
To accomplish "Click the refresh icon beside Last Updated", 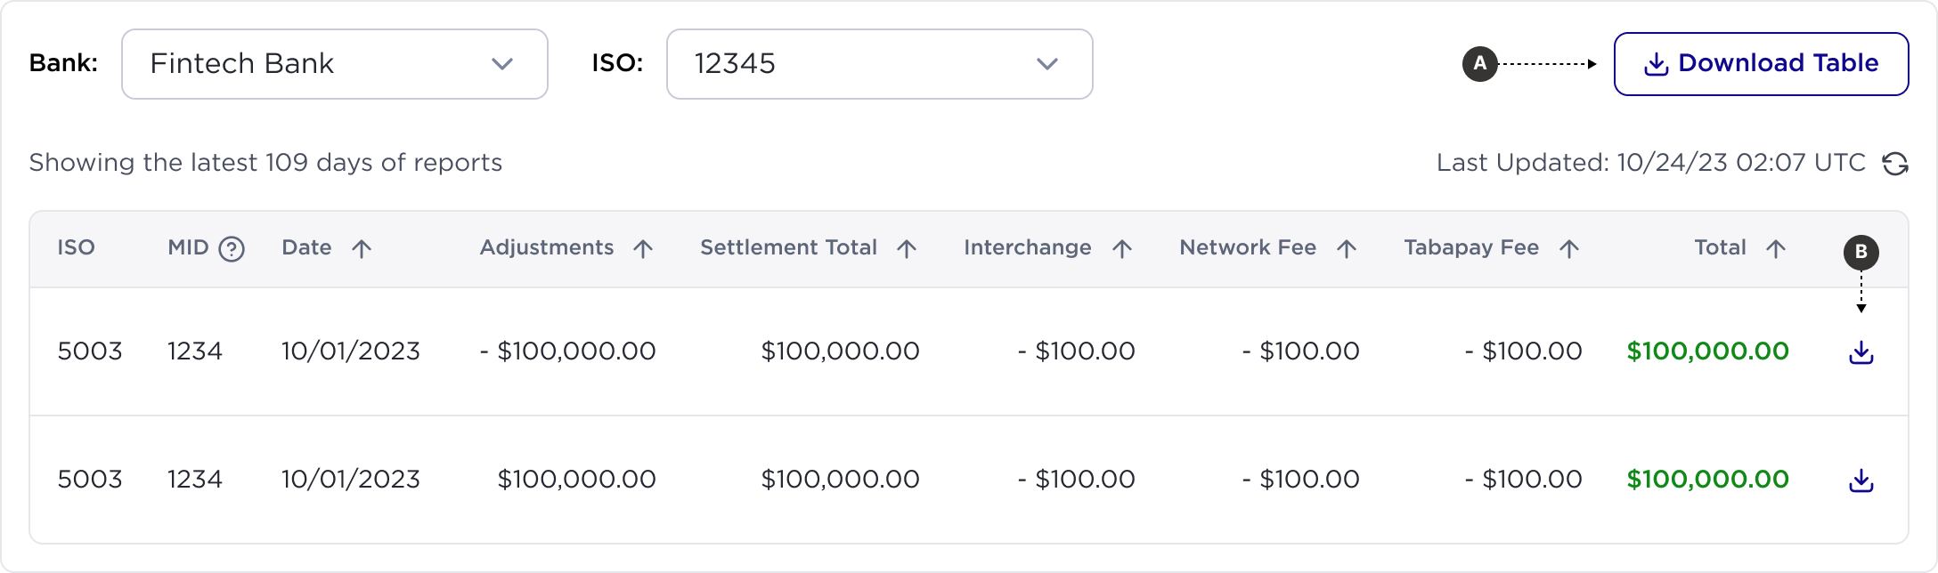I will point(1894,164).
